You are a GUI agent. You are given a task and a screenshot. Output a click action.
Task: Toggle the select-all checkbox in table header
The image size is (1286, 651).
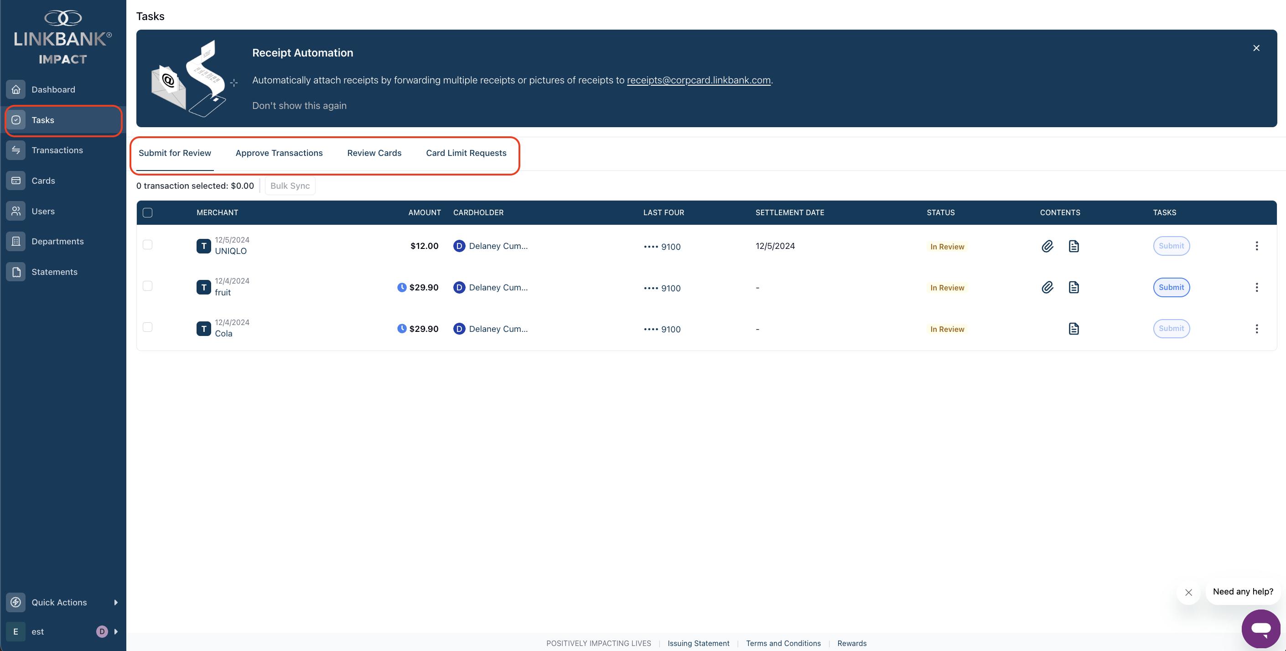(x=148, y=213)
